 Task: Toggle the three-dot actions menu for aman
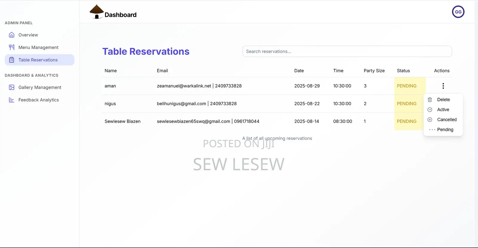443,86
